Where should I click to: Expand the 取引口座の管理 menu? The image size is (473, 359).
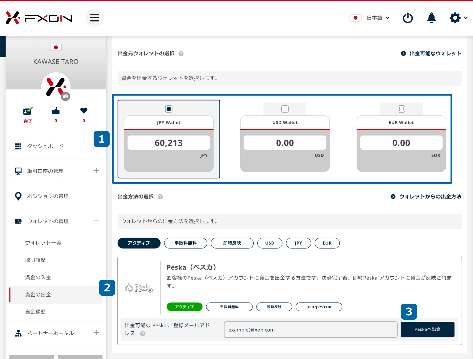coord(96,171)
